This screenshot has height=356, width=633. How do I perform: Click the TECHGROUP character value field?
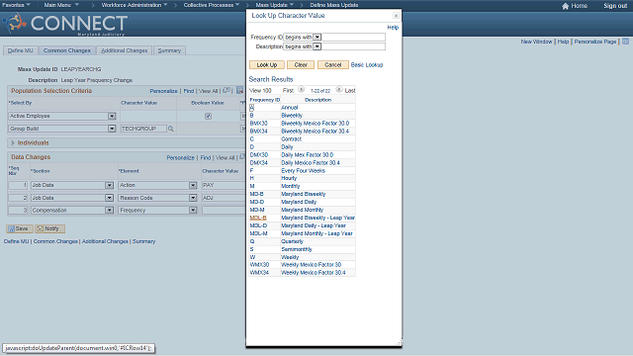(143, 129)
